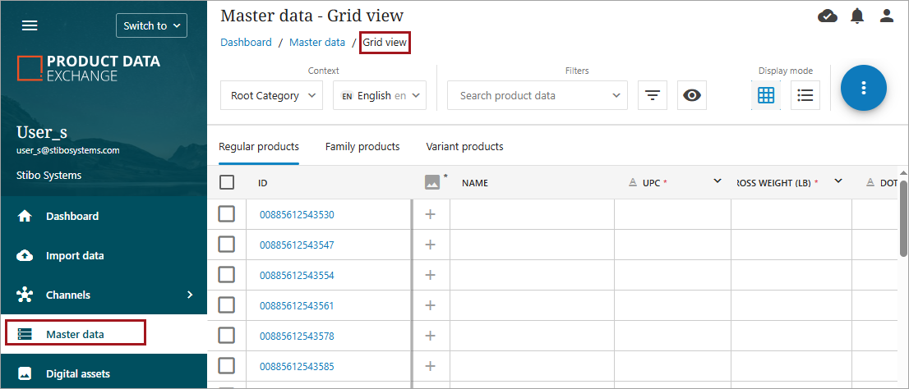Image resolution: width=909 pixels, height=389 pixels.
Task: Go to Dashboard breadcrumb link
Action: click(x=246, y=43)
